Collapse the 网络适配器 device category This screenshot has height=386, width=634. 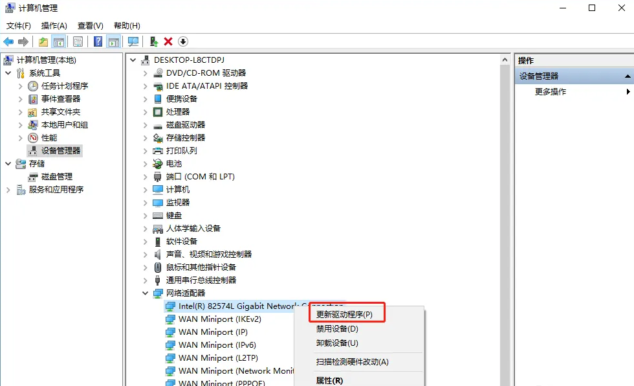(146, 293)
